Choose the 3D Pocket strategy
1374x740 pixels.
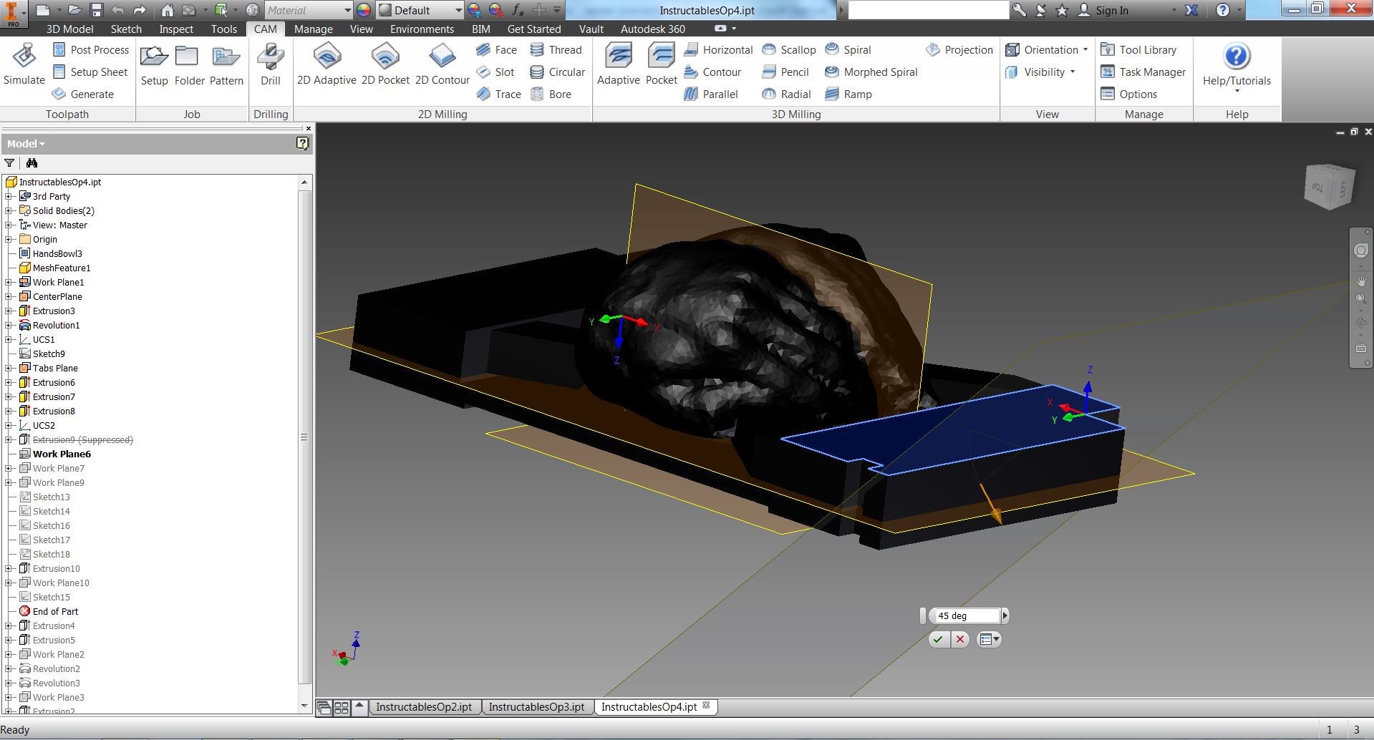coord(661,64)
